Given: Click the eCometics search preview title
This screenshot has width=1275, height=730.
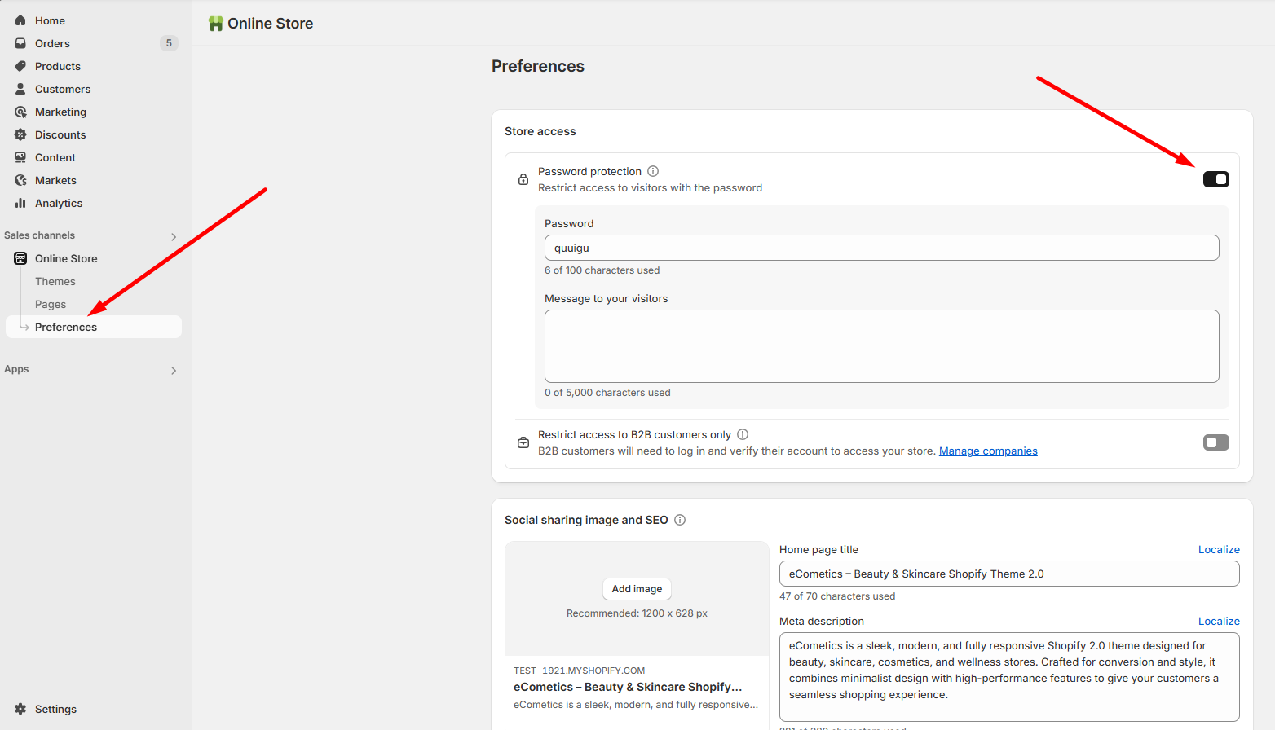Looking at the screenshot, I should (x=628, y=687).
